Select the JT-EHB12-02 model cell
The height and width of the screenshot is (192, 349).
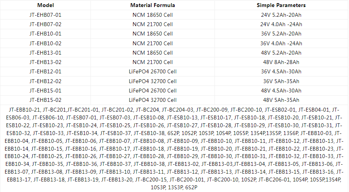point(45,81)
